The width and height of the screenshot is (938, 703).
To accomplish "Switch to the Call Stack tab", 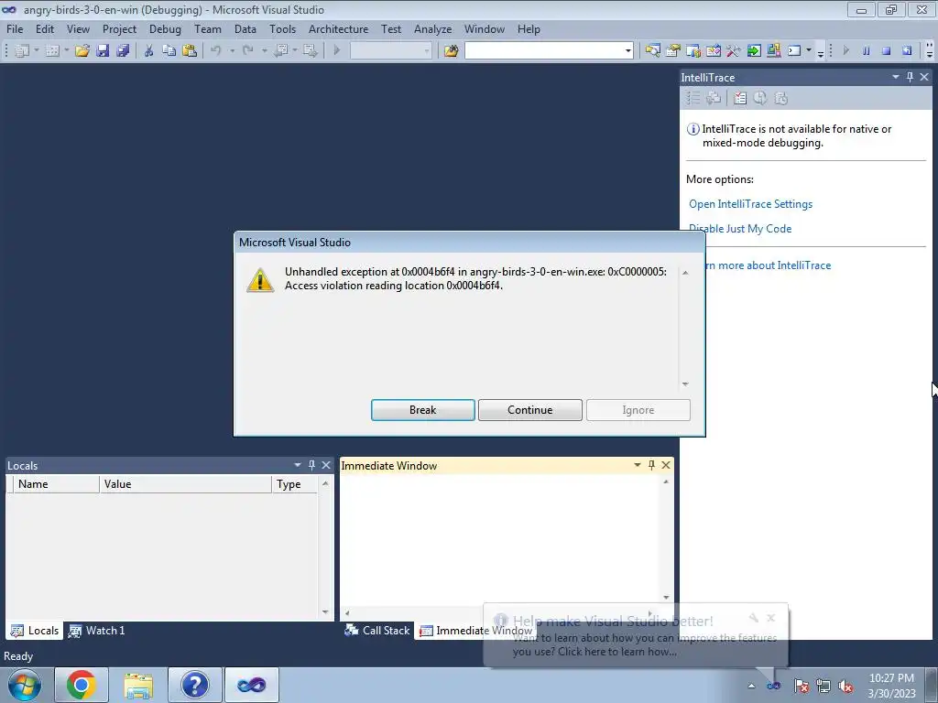I will (x=377, y=630).
